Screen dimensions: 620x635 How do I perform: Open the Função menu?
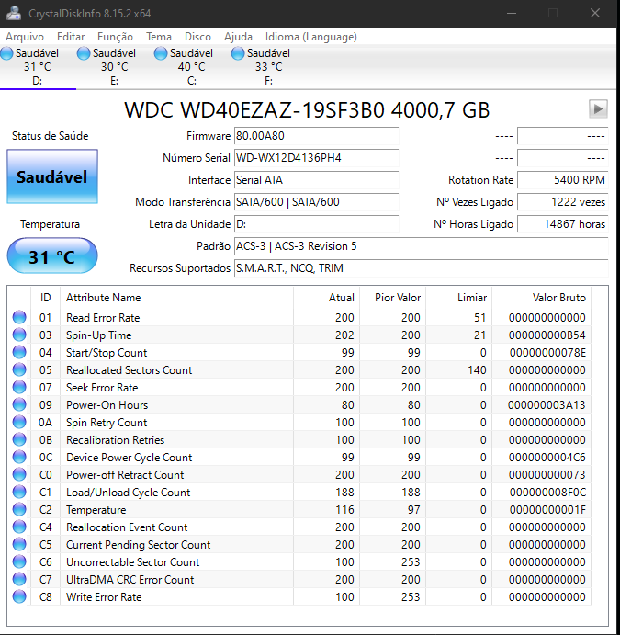point(115,37)
